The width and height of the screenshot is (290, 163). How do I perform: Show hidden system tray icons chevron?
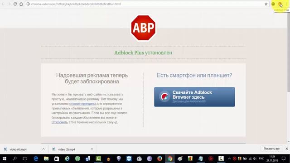pos(229,158)
